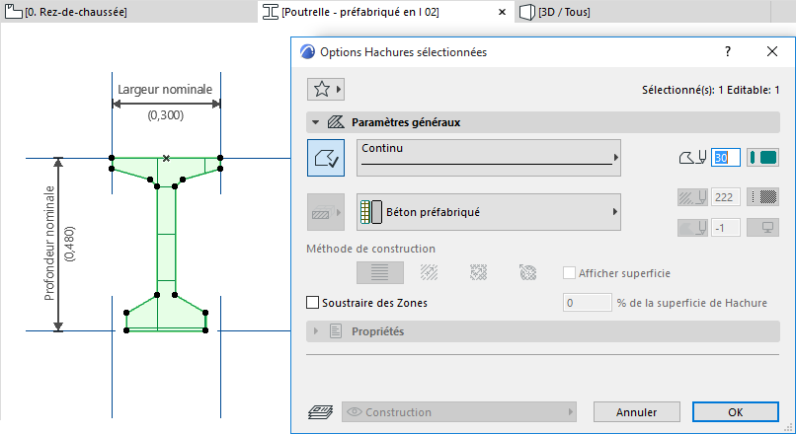The image size is (796, 434).
Task: Click the Annuler button
Action: coord(637,411)
